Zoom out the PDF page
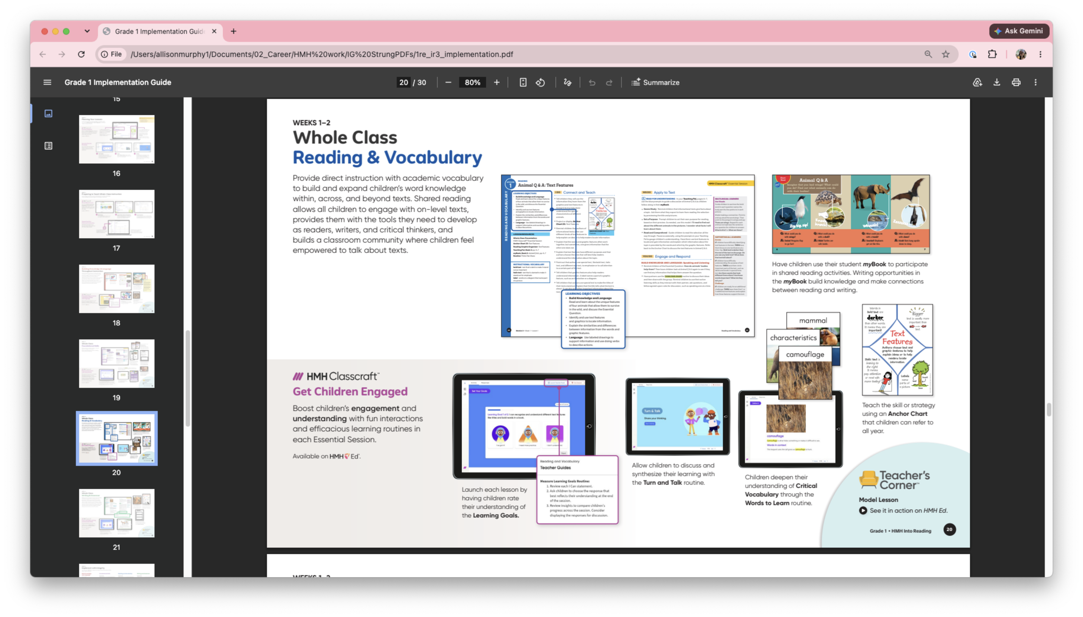The width and height of the screenshot is (1083, 617). coord(448,82)
